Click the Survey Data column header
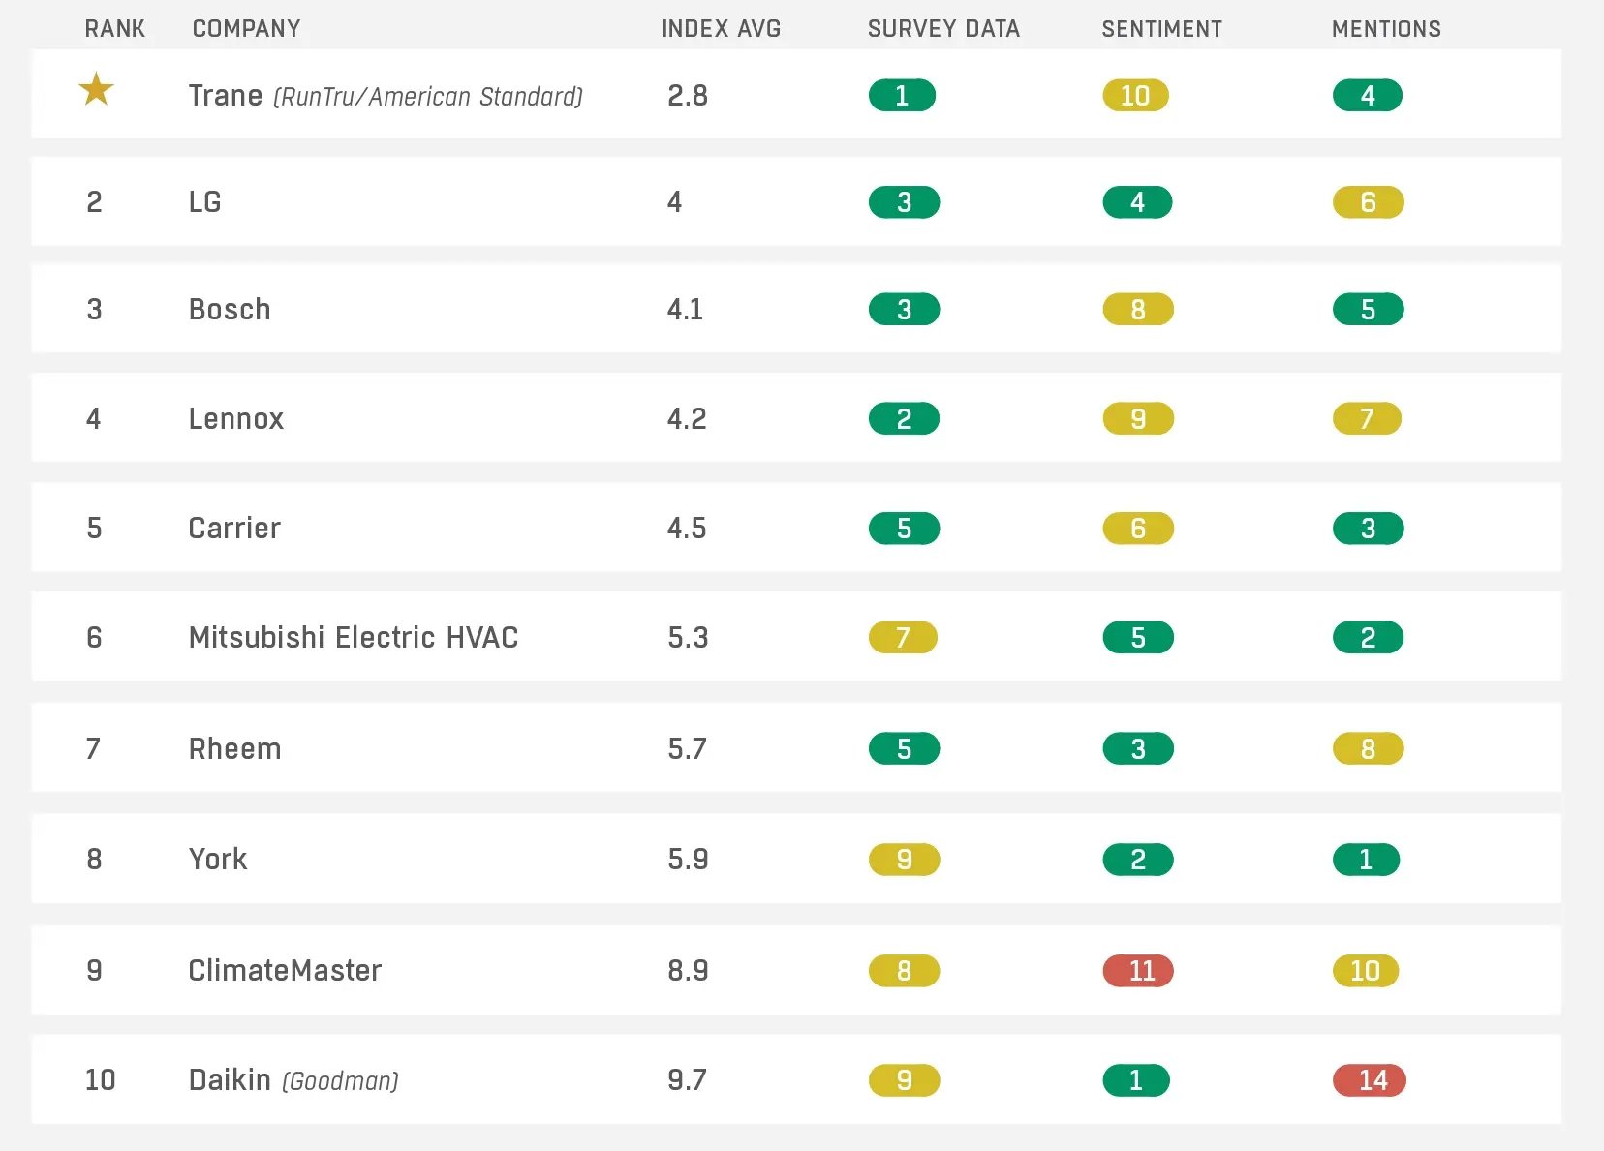The width and height of the screenshot is (1604, 1151). pyautogui.click(x=943, y=29)
